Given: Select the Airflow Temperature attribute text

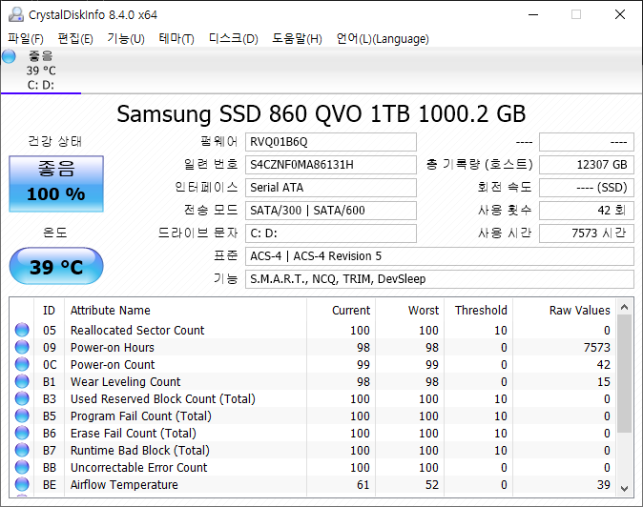Looking at the screenshot, I should coord(124,485).
